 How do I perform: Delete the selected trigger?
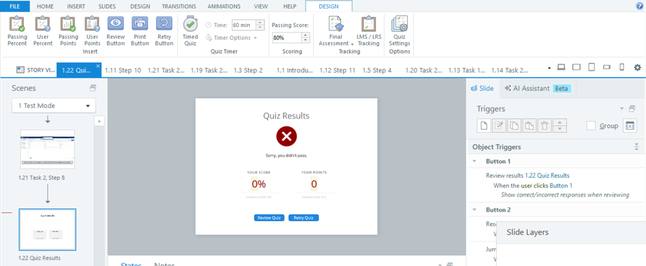[x=544, y=126]
